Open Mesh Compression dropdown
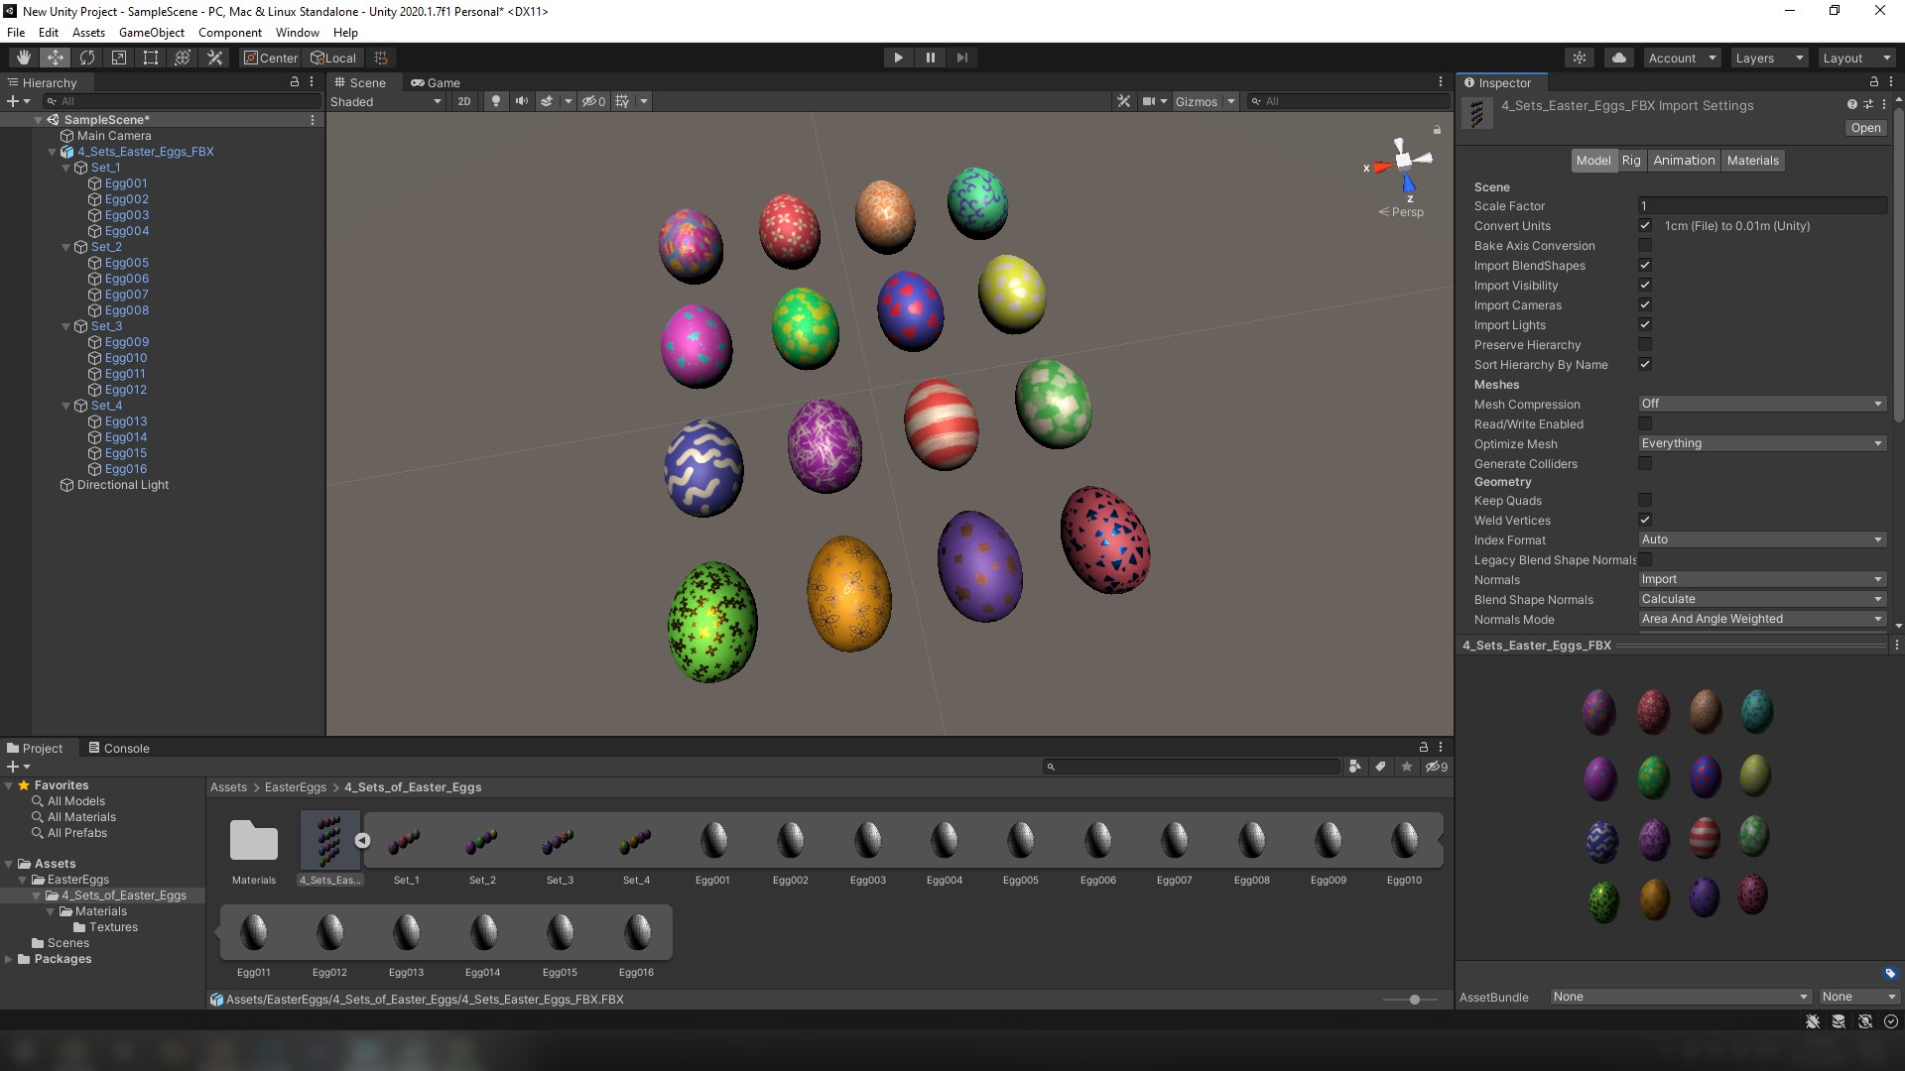The width and height of the screenshot is (1905, 1071). click(x=1762, y=404)
